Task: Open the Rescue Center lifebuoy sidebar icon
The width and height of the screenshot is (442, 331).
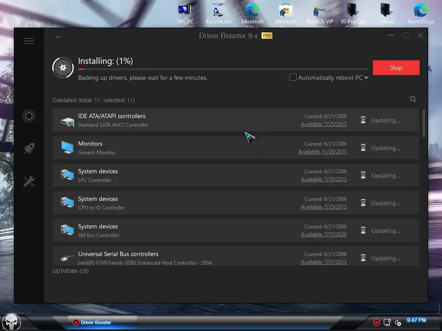Action: (29, 116)
